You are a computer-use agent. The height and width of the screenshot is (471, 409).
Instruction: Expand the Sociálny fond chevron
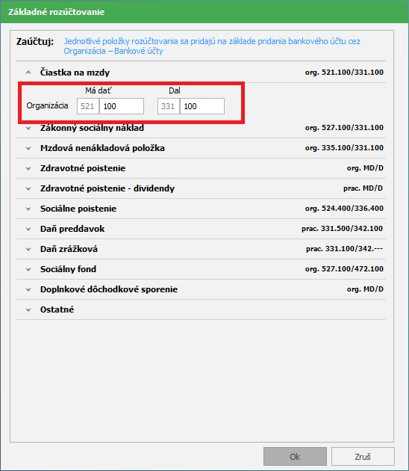point(28,269)
